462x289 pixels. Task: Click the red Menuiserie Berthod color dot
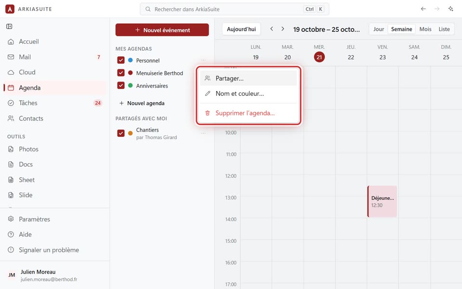(x=130, y=73)
